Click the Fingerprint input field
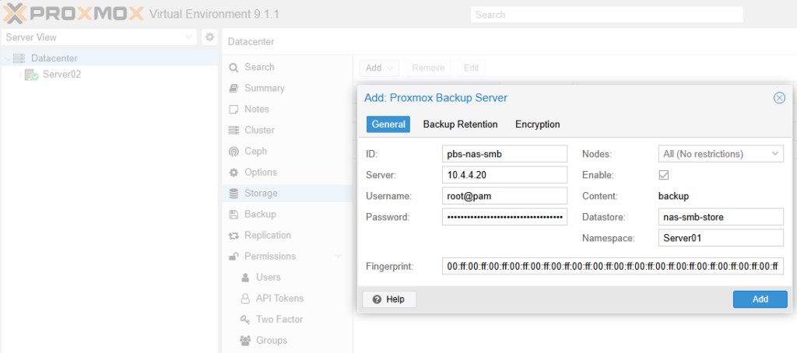 point(612,267)
